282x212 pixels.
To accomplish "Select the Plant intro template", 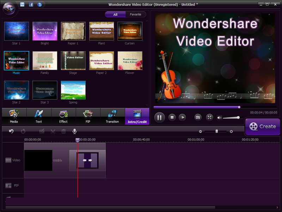I will click(102, 31).
